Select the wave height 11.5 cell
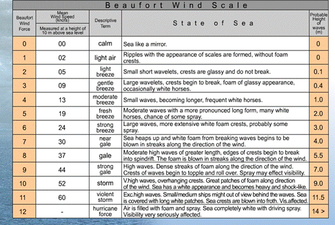 pyautogui.click(x=319, y=198)
